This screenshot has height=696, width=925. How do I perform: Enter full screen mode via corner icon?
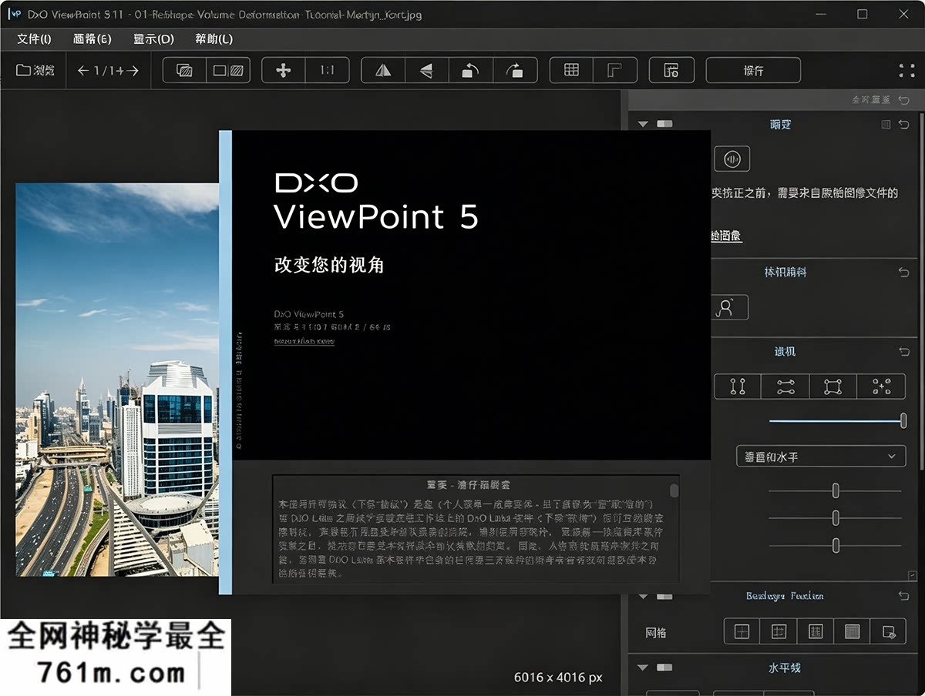click(907, 70)
